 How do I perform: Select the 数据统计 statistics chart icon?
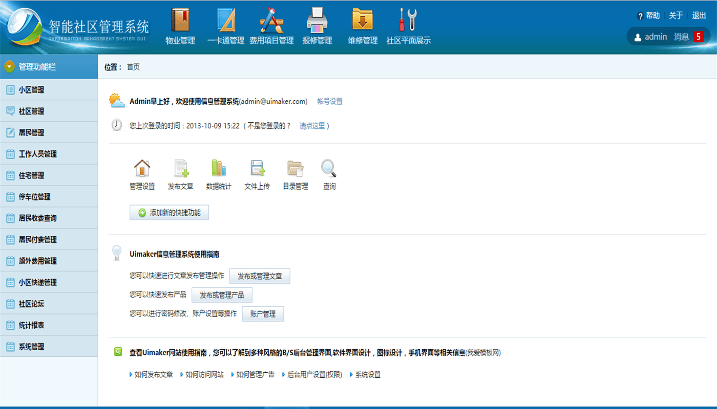click(219, 168)
